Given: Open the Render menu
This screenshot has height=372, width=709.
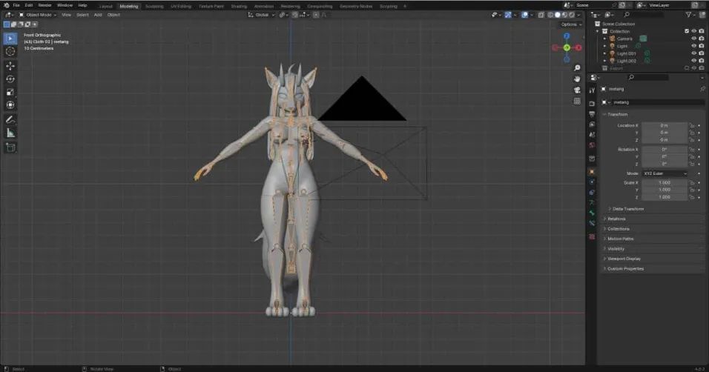Looking at the screenshot, I should click(x=44, y=5).
